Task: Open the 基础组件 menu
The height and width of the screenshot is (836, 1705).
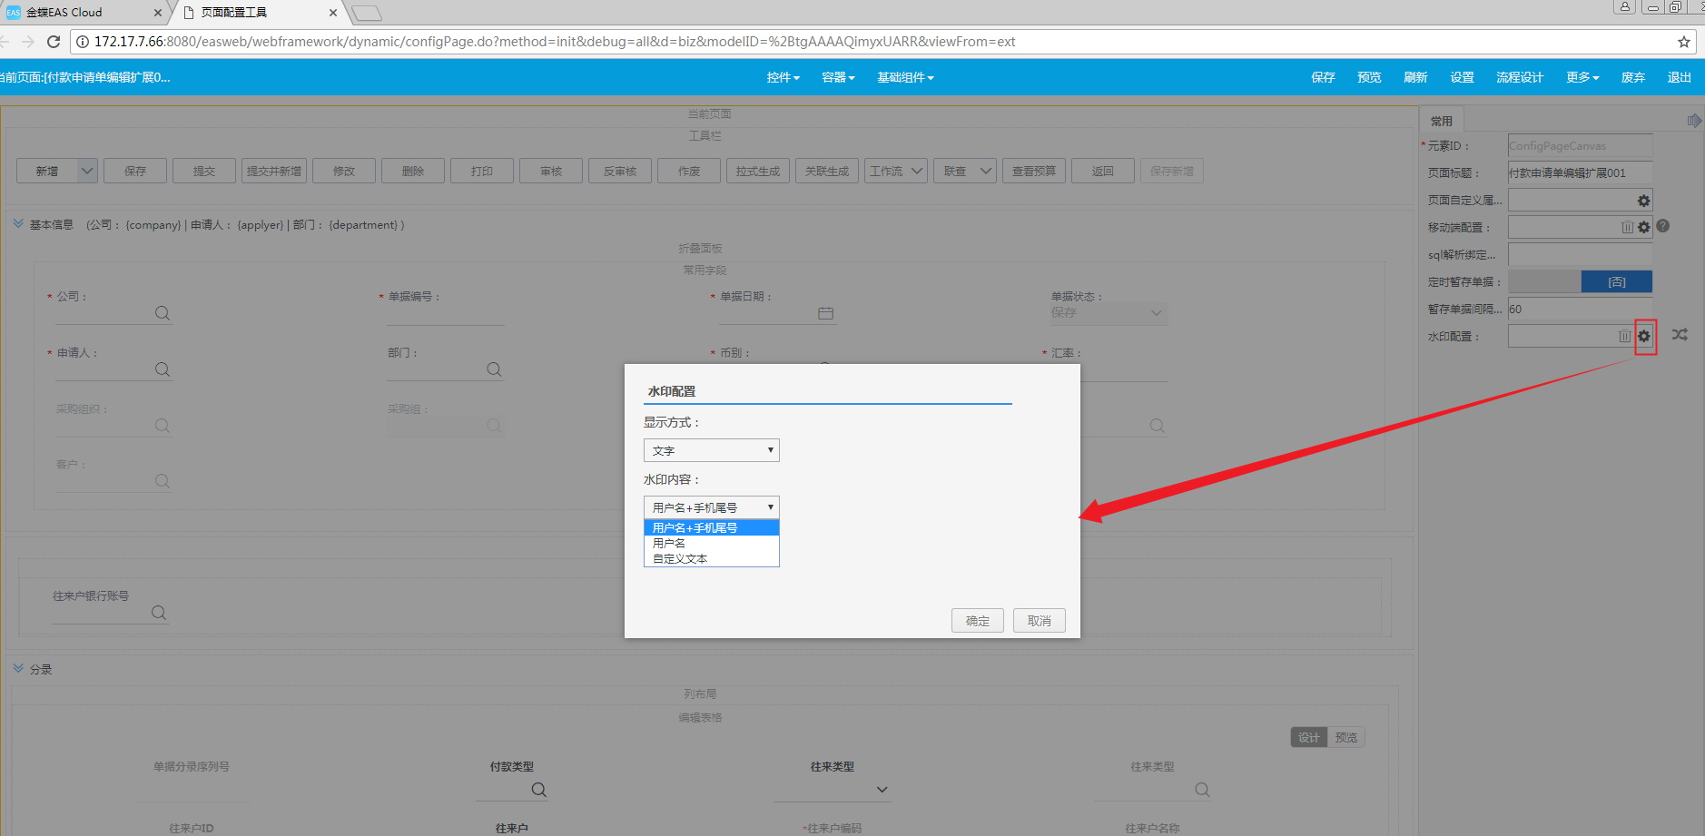Action: (905, 78)
